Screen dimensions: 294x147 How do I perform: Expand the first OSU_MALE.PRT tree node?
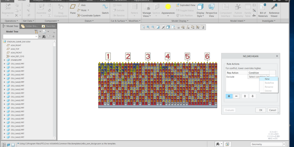4,64
